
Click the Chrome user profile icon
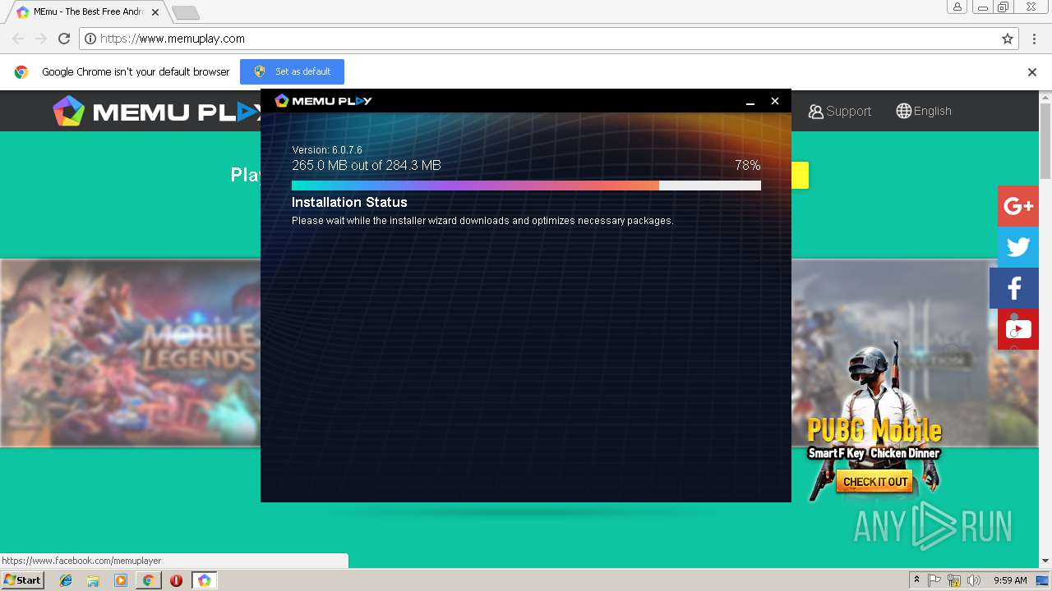pyautogui.click(x=957, y=7)
